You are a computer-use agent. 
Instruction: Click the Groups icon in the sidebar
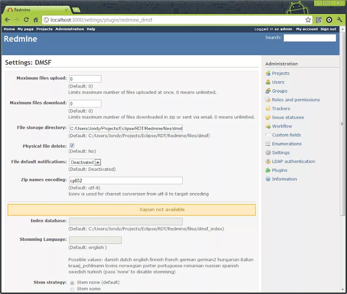tap(268, 91)
